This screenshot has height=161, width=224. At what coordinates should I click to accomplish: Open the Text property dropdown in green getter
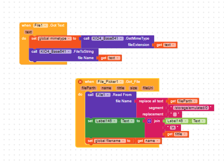point(198,121)
